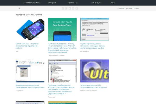156x104 pixels.
Task: Select Операционные Системы category under UEFI article
Action: point(88,91)
